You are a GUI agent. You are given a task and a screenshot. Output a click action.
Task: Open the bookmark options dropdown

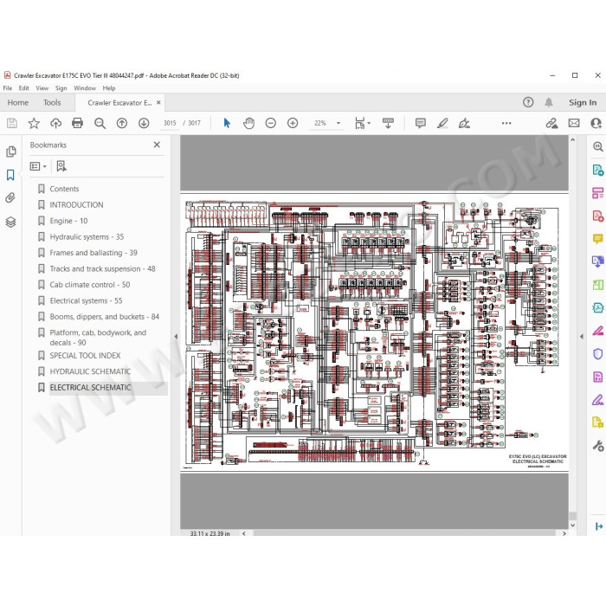pyautogui.click(x=38, y=166)
